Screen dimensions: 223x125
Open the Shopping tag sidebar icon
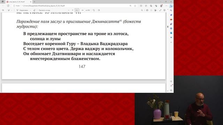171,15
